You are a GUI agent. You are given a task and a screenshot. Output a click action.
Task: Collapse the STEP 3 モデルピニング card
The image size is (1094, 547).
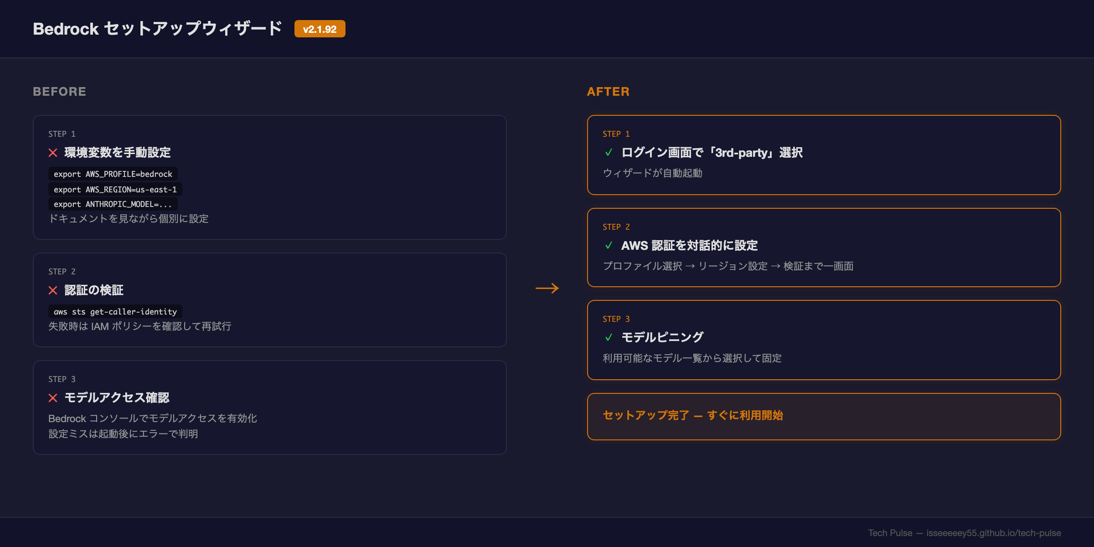pyautogui.click(x=823, y=340)
